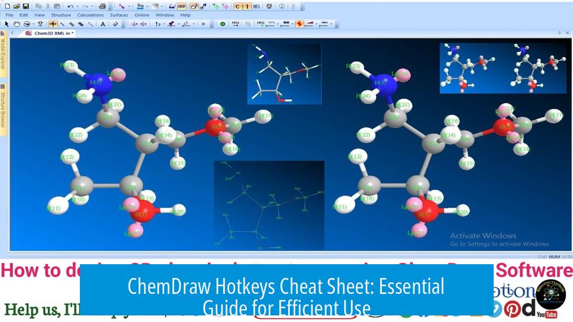The image size is (573, 322).
Task: Run MM2 minimize energy icon
Action: point(235,24)
